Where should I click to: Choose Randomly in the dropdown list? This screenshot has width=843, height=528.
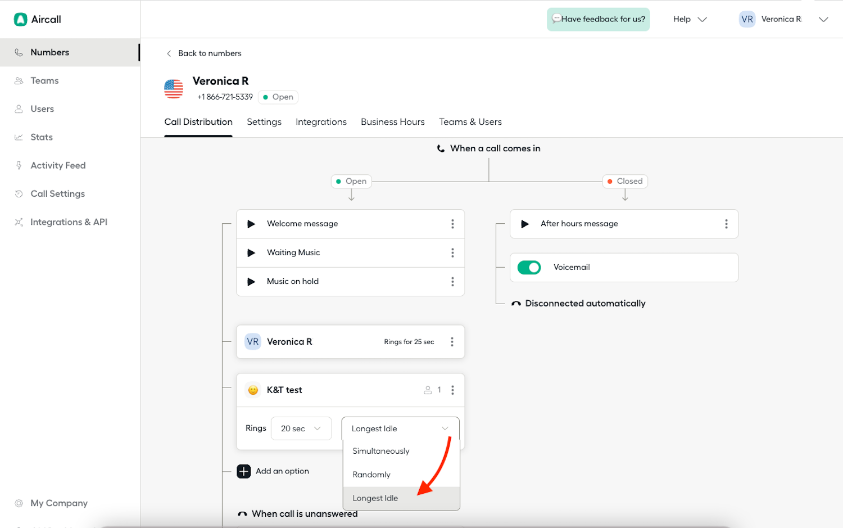(371, 475)
